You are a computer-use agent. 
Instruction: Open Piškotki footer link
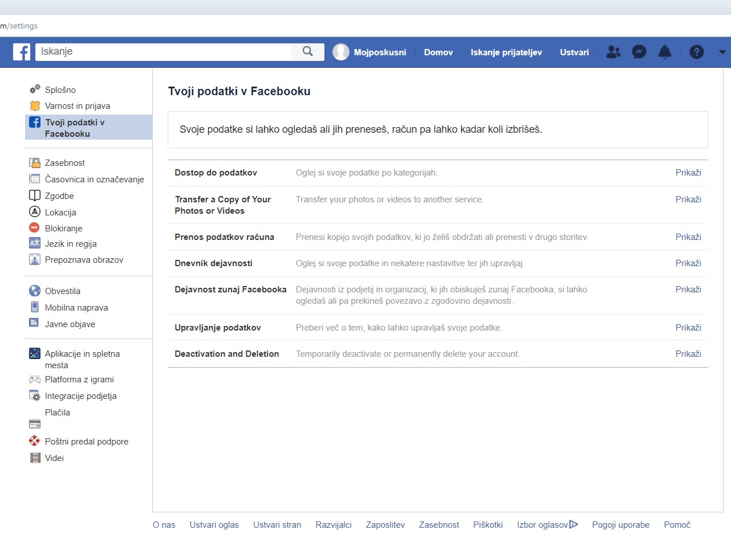click(488, 525)
